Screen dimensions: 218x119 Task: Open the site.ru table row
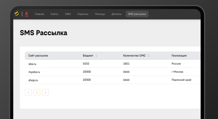113,64
